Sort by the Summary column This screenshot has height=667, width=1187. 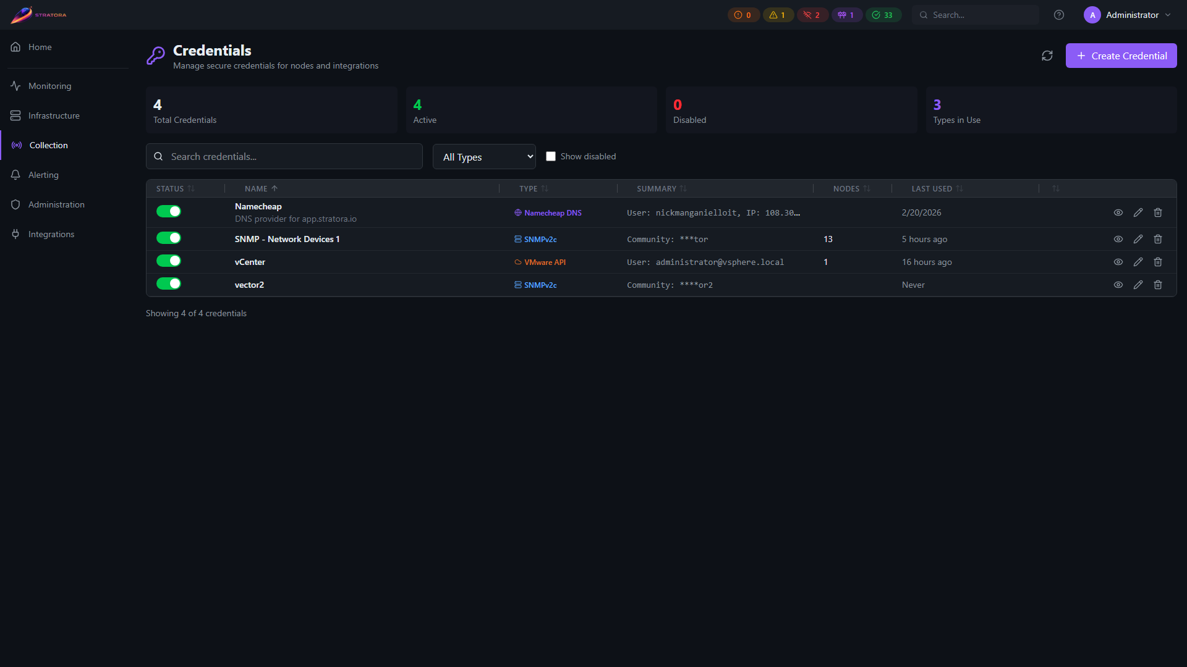point(662,189)
